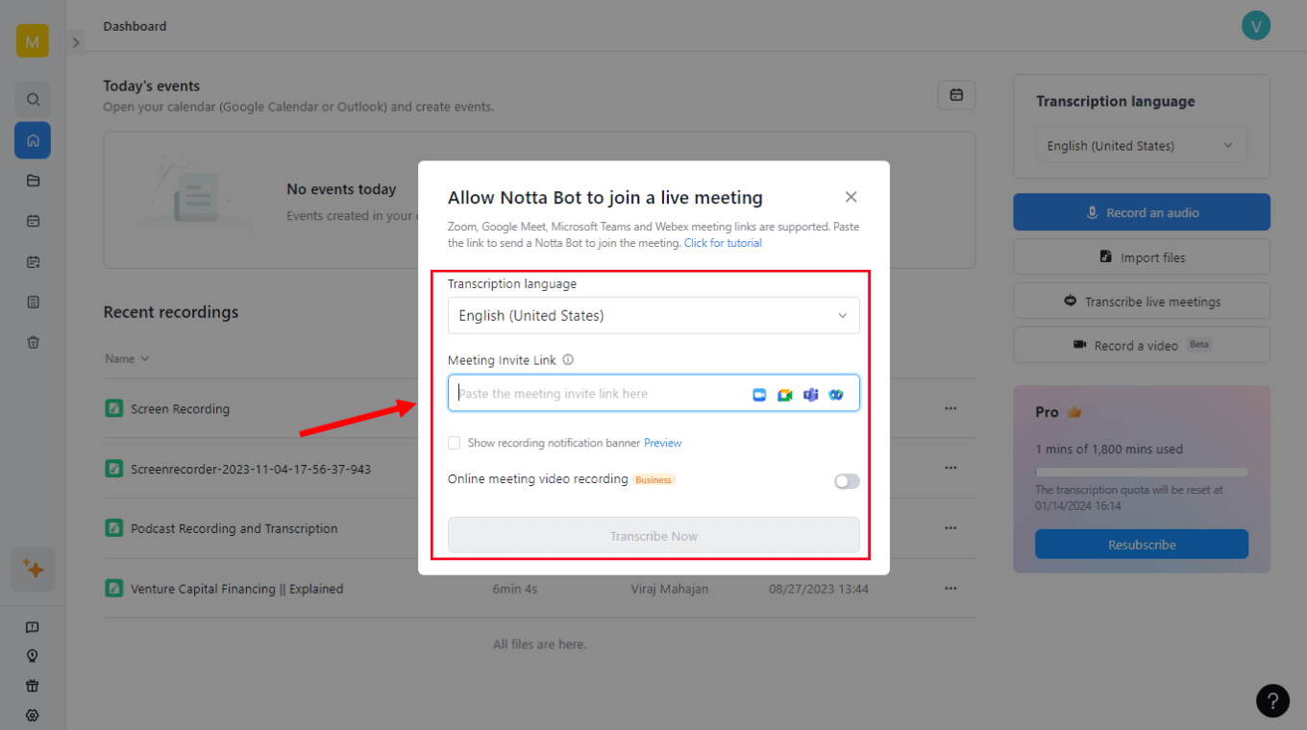The width and height of the screenshot is (1307, 730).
Task: Open the calendar icon in sidebar
Action: click(x=33, y=221)
